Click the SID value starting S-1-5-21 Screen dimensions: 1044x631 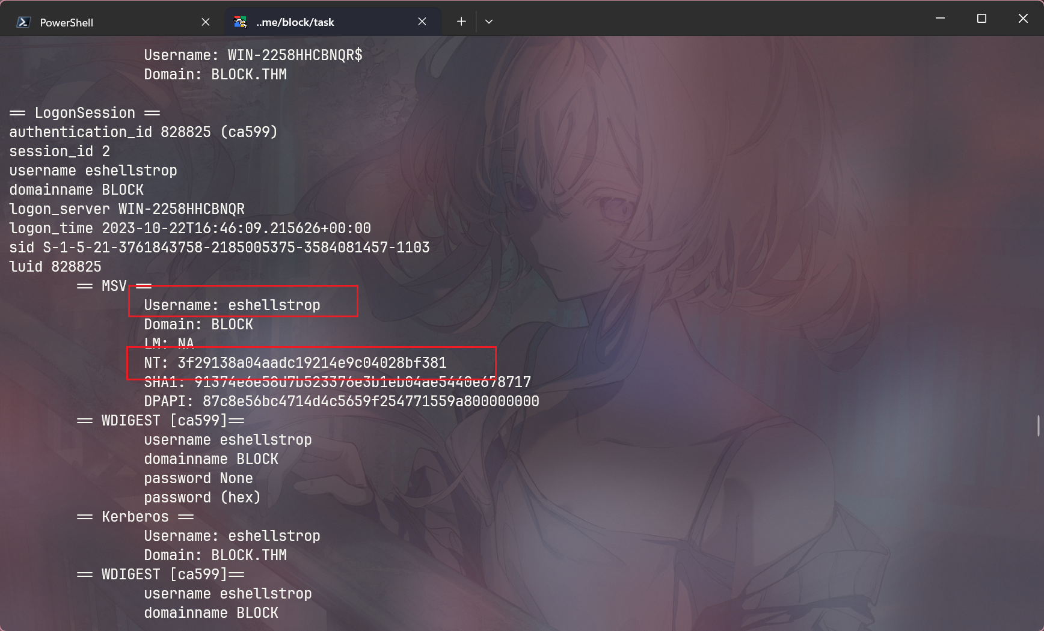pyautogui.click(x=236, y=248)
